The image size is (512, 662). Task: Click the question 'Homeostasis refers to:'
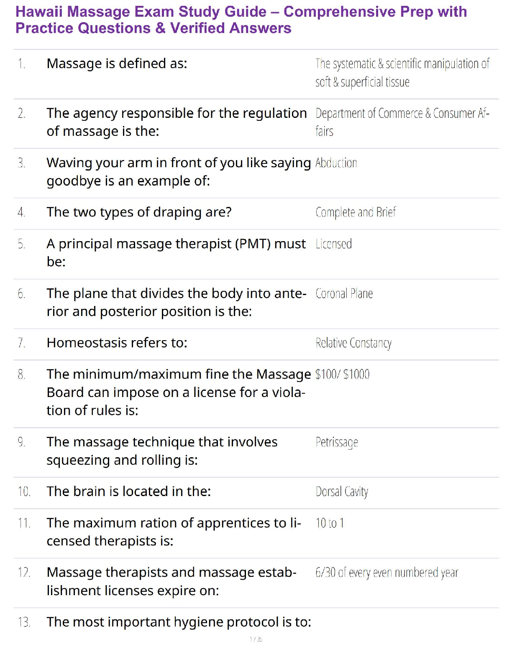117,343
